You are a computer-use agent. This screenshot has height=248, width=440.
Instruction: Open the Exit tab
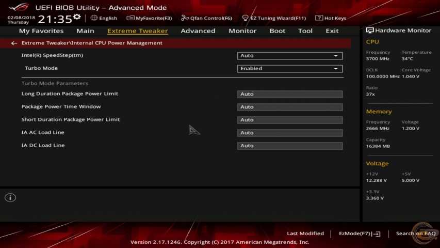(332, 31)
